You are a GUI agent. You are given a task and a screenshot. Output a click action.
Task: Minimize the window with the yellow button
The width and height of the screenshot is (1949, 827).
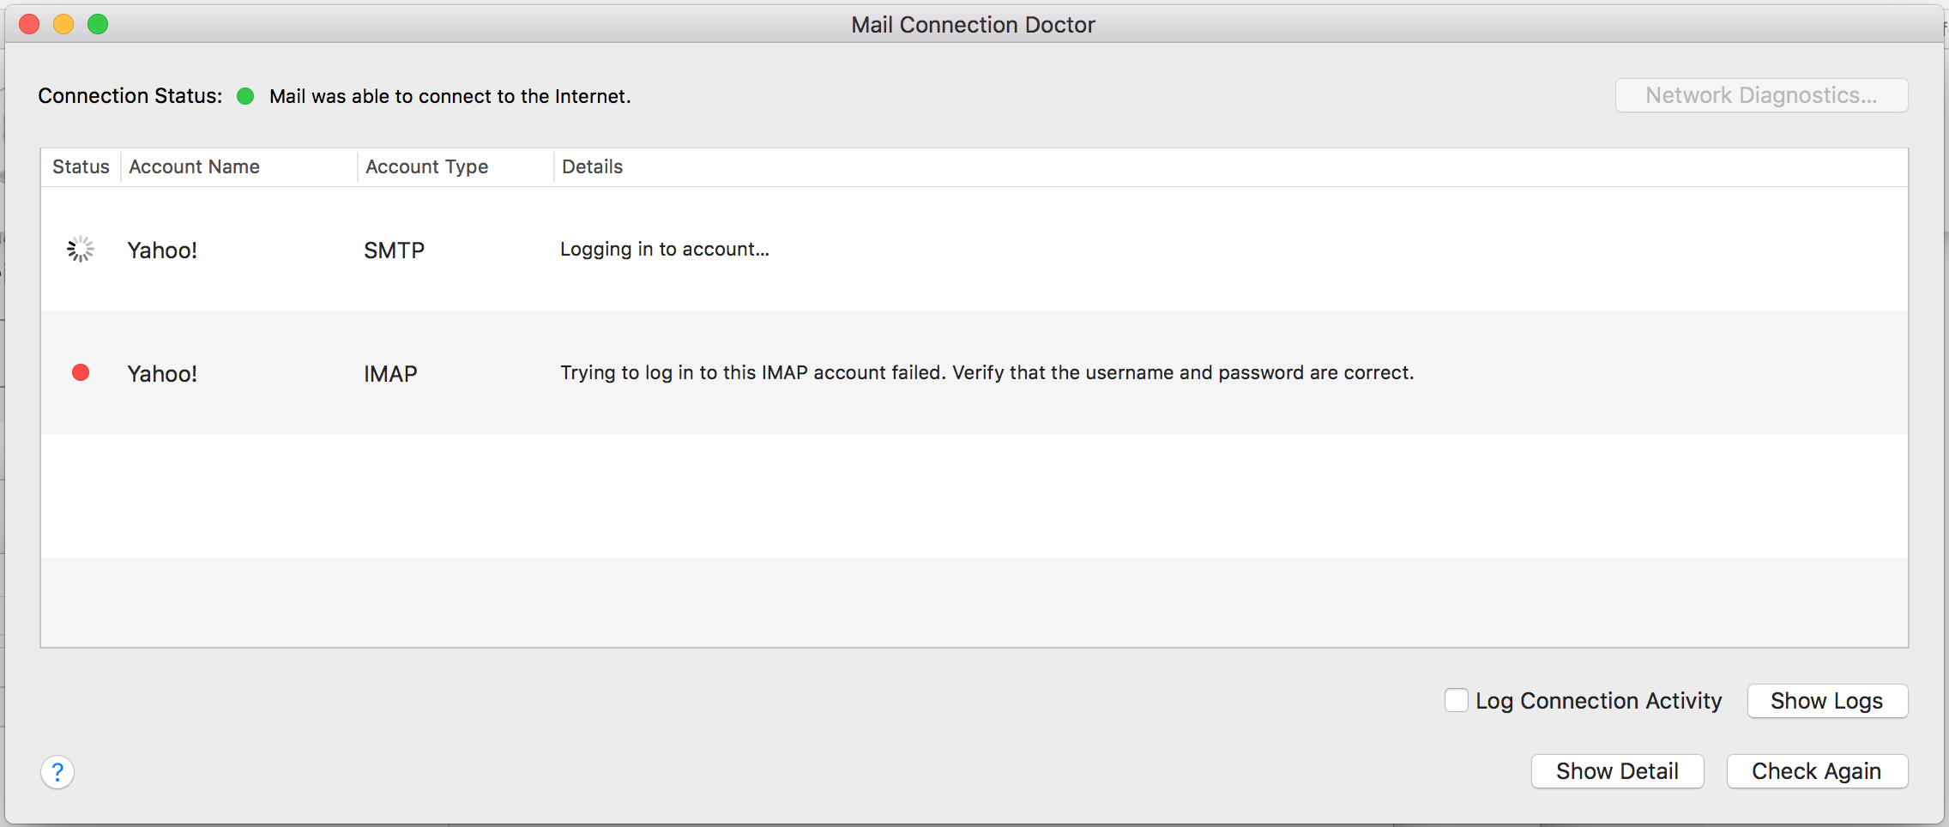click(x=63, y=24)
